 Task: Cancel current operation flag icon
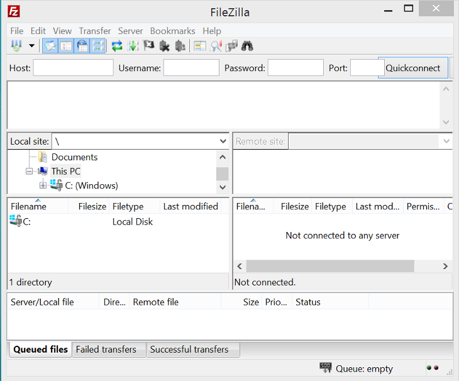tap(149, 46)
